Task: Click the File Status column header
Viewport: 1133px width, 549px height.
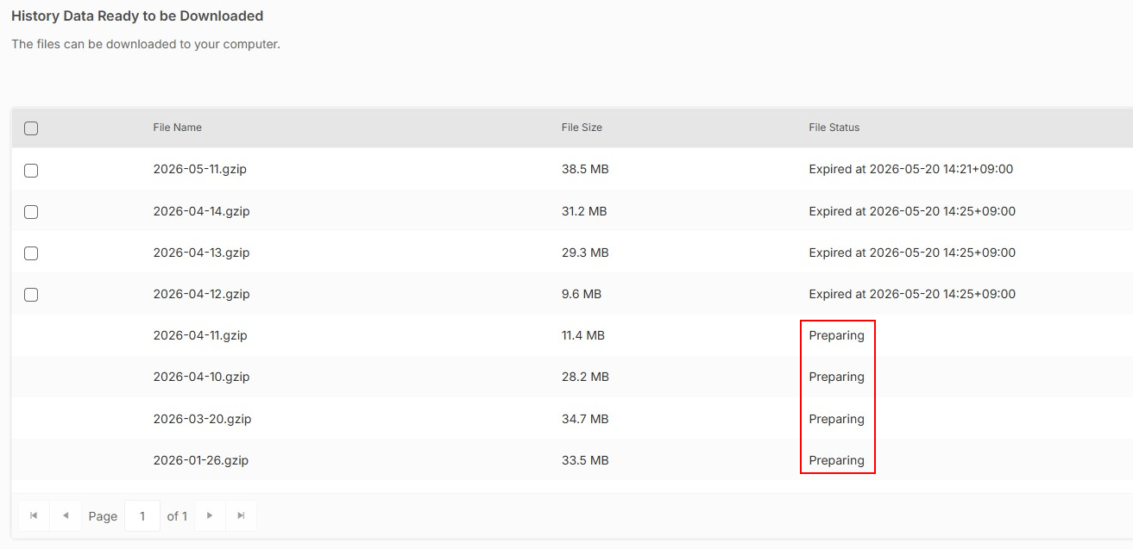Action: (x=834, y=128)
